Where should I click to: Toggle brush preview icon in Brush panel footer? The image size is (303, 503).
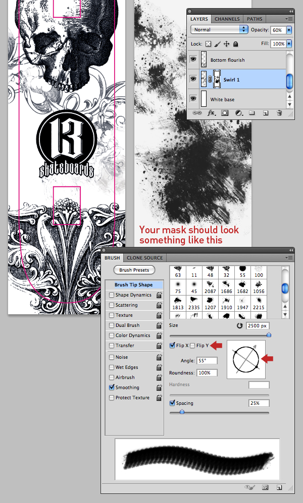point(249,487)
